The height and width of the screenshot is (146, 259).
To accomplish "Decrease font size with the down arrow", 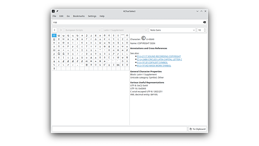I will point(205,31).
